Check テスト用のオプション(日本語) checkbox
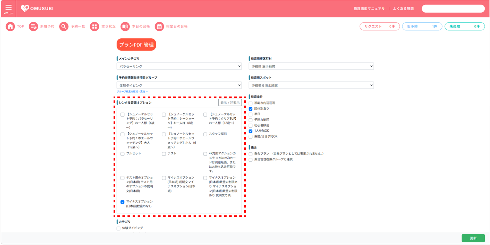Screen dimensions: 490x245 pos(122,178)
